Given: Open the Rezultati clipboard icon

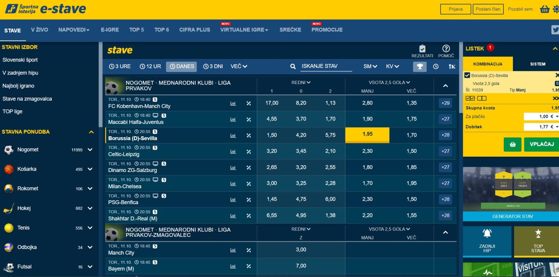Looking at the screenshot, I should coord(422,49).
